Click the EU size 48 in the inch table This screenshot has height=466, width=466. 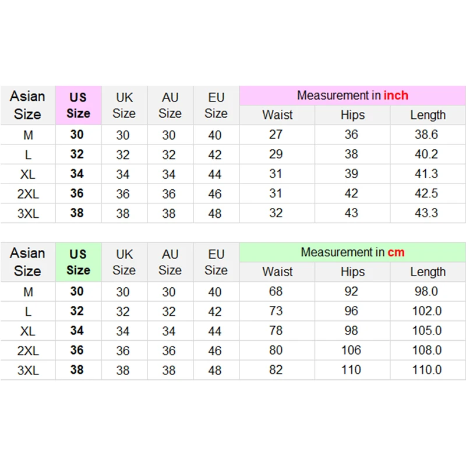(215, 213)
